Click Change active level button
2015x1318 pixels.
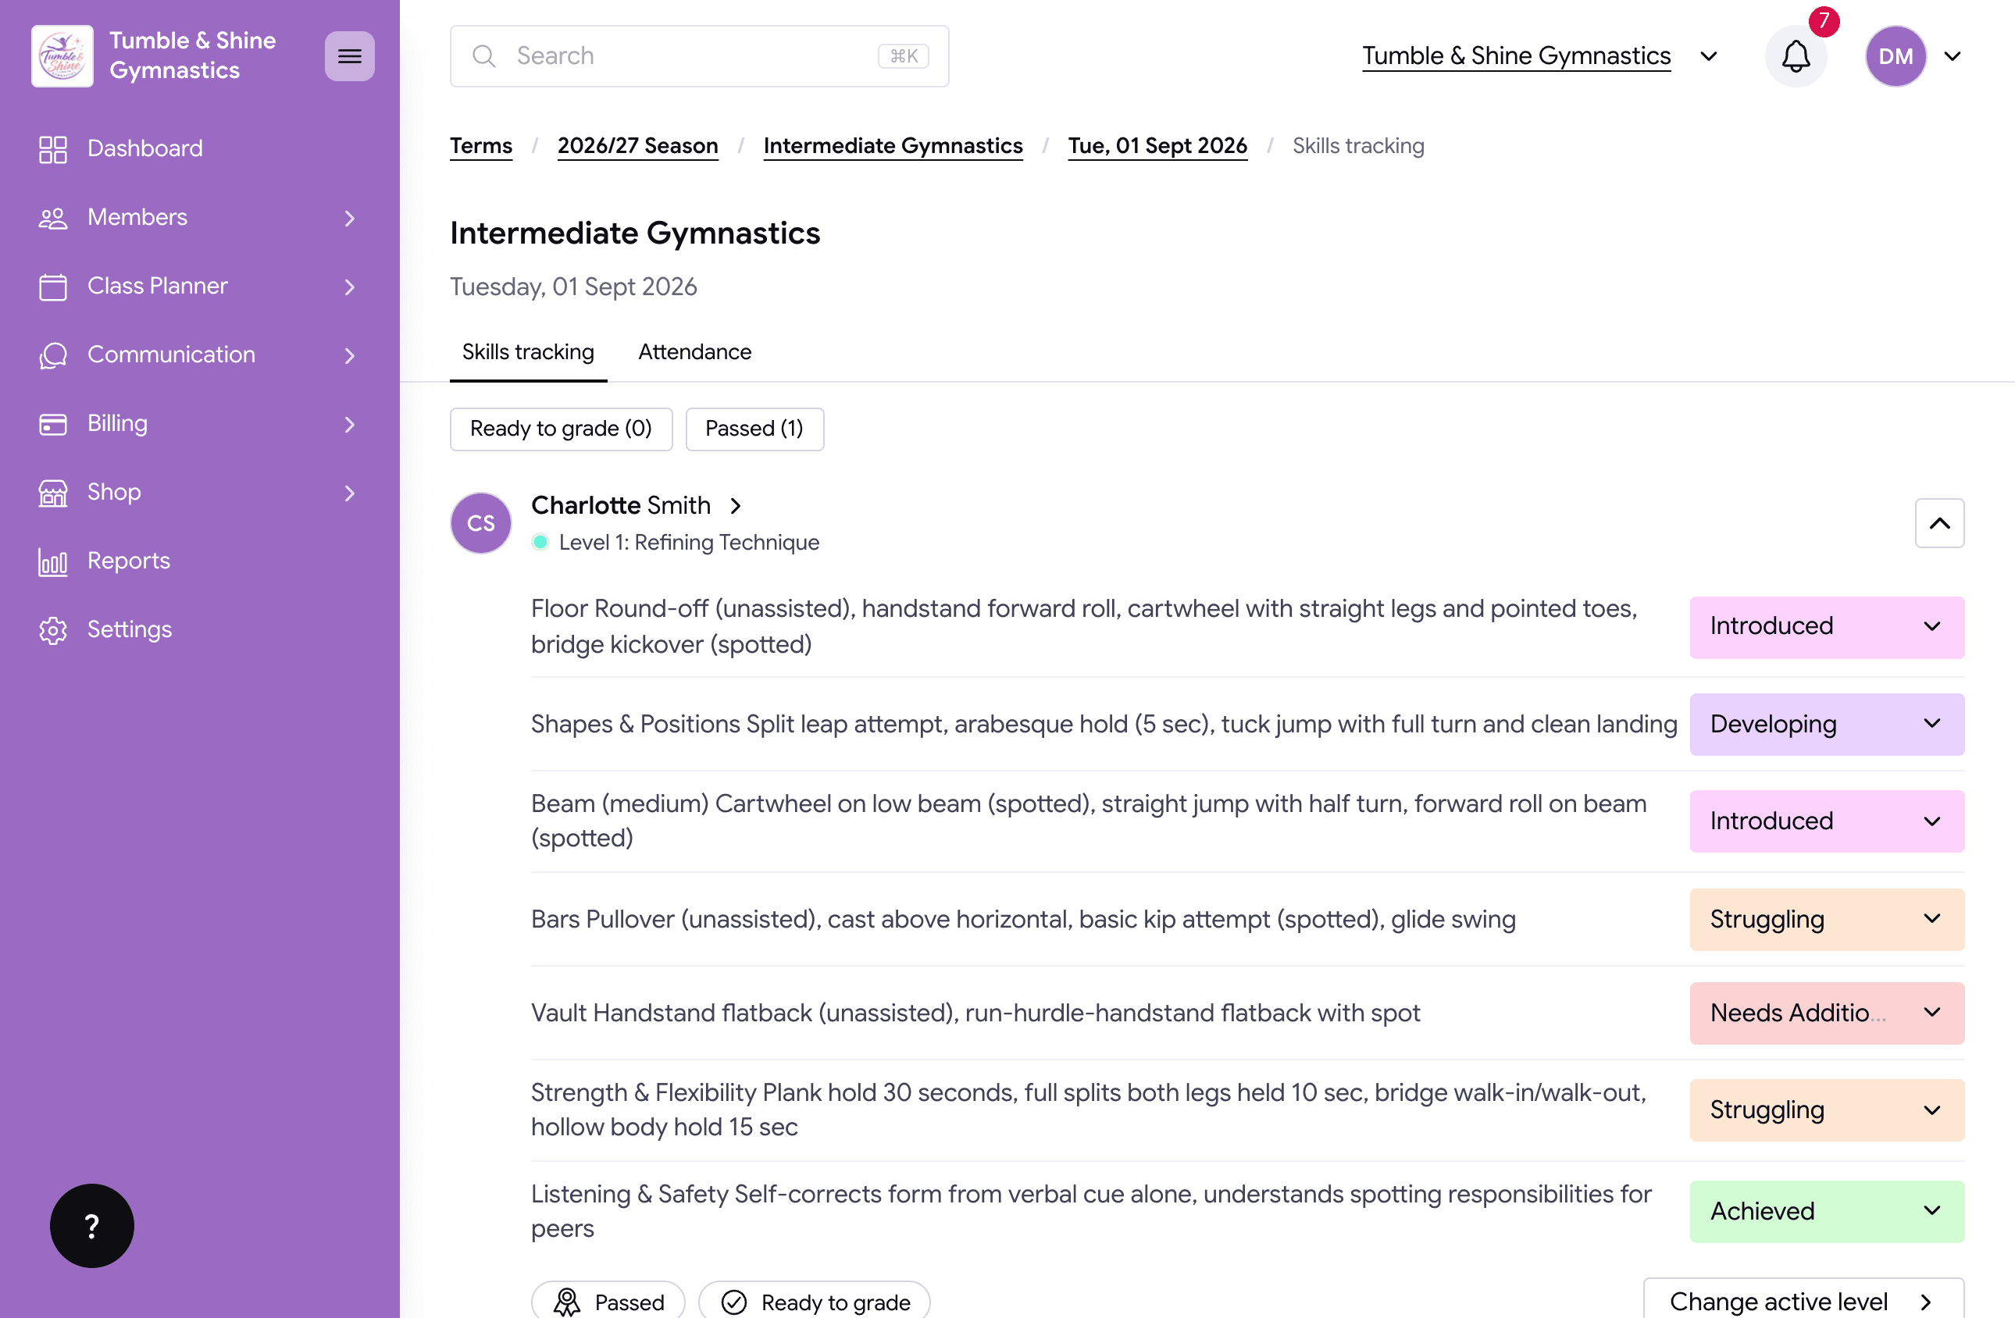coord(1803,1299)
